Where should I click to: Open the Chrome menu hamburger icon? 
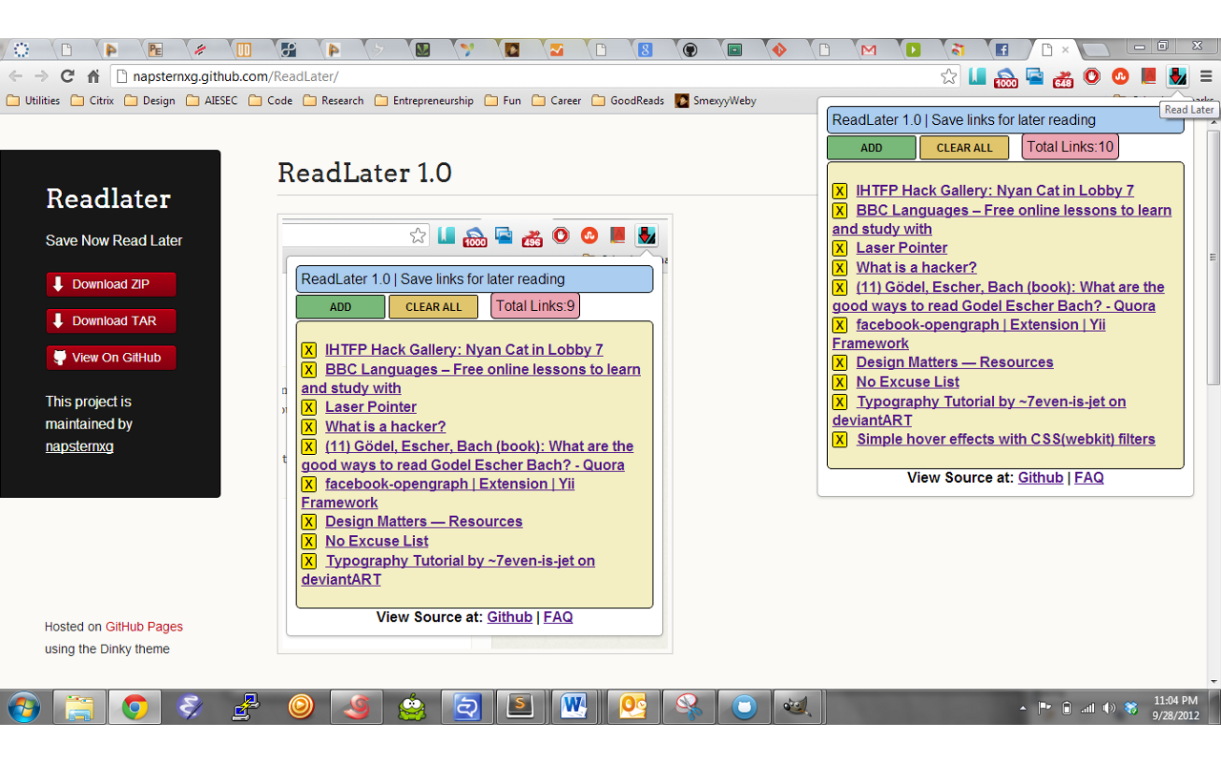[1207, 76]
